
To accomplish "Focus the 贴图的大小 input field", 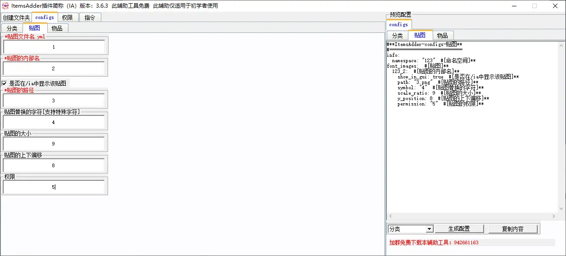I will (54, 144).
